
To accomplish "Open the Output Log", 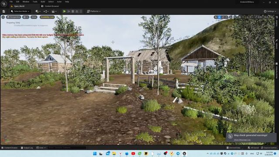I will coord(27,148).
